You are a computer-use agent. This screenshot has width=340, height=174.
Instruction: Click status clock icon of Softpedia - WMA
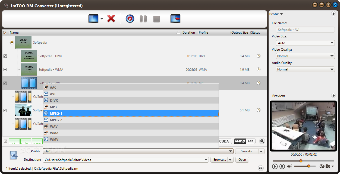click(259, 69)
